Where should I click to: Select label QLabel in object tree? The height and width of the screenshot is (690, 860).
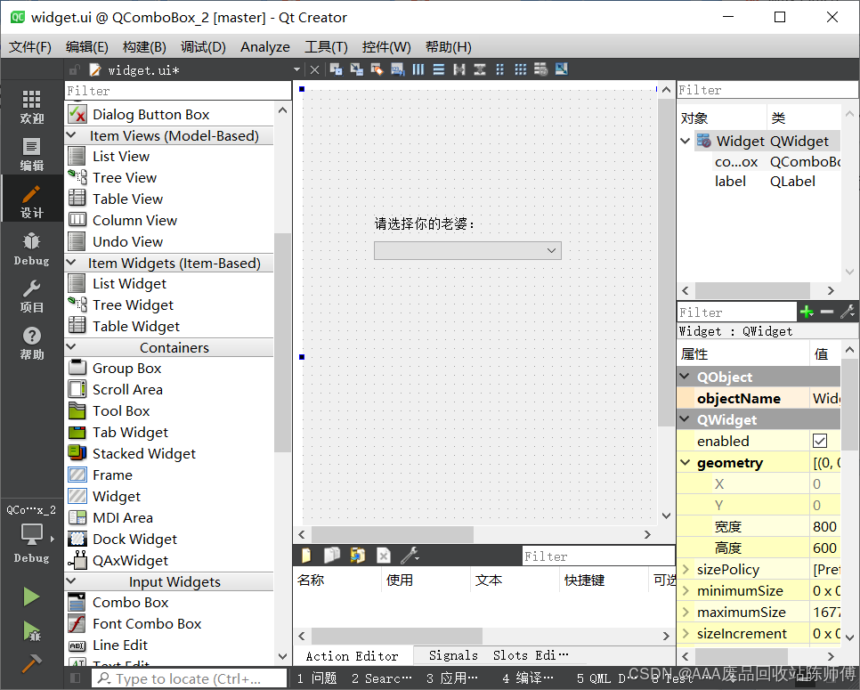(x=765, y=182)
